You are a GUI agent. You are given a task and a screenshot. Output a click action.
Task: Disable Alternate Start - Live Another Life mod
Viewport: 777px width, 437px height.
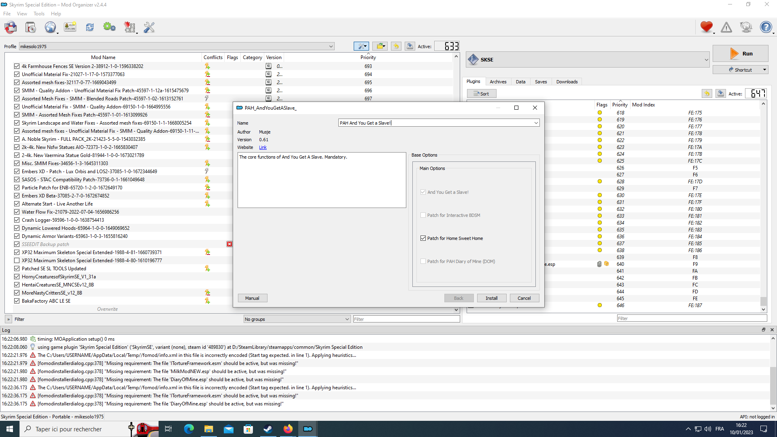click(x=17, y=204)
